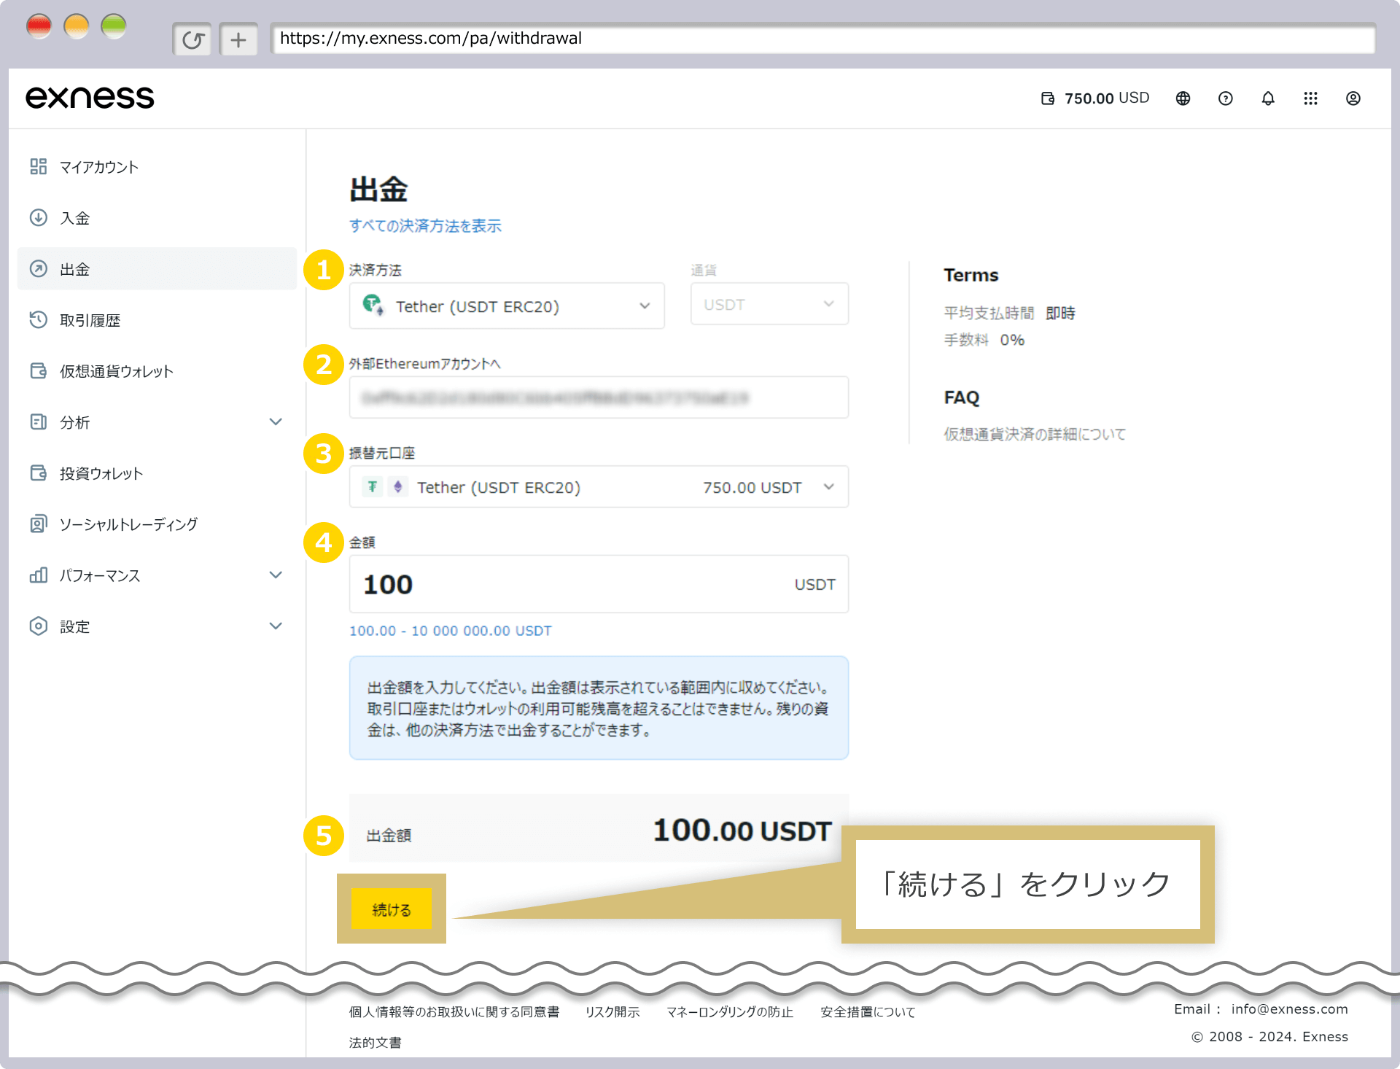Click the Terms heading
Viewport: 1400px width, 1069px height.
(971, 275)
